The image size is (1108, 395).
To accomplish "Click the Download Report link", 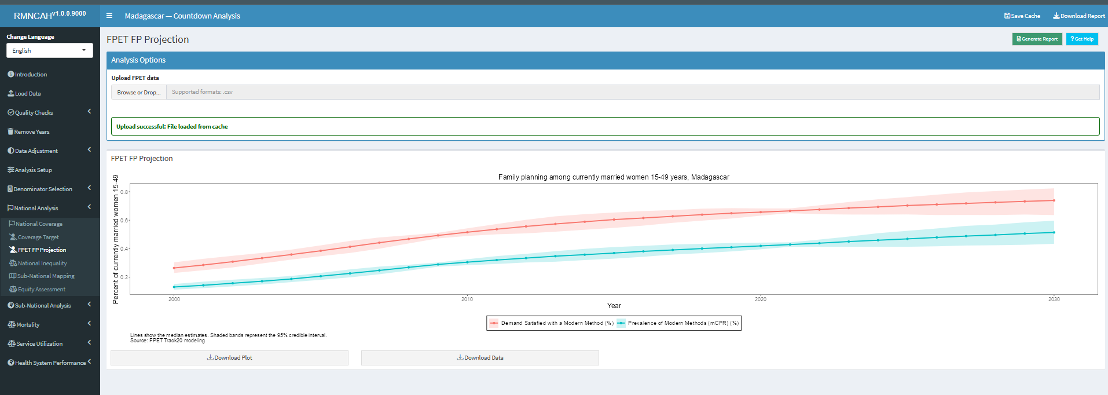I will click(1078, 16).
